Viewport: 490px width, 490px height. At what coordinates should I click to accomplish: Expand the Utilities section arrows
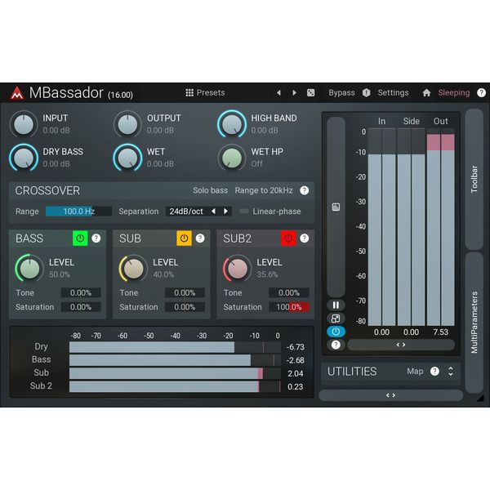pyautogui.click(x=451, y=372)
